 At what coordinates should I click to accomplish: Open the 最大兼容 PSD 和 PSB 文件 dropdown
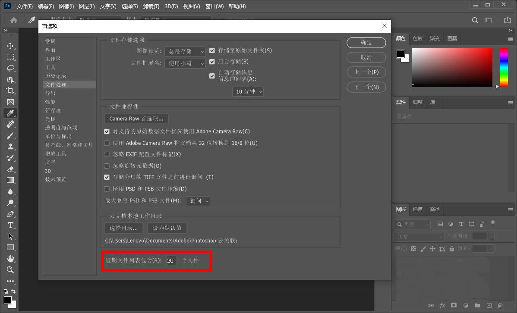[x=198, y=201]
